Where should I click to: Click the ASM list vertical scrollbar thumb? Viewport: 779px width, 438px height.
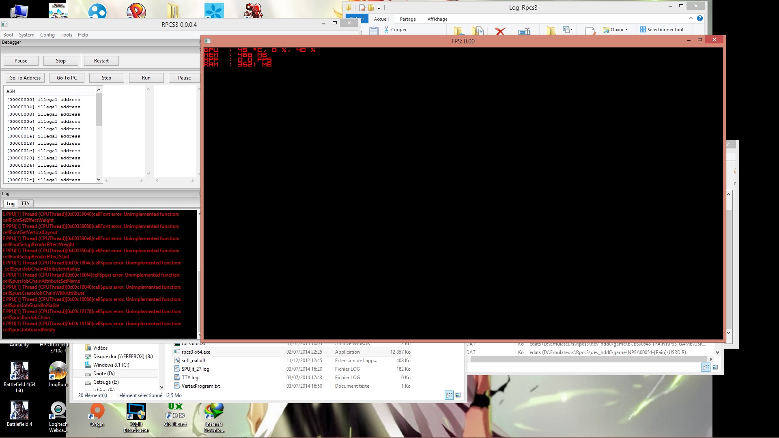coord(99,109)
